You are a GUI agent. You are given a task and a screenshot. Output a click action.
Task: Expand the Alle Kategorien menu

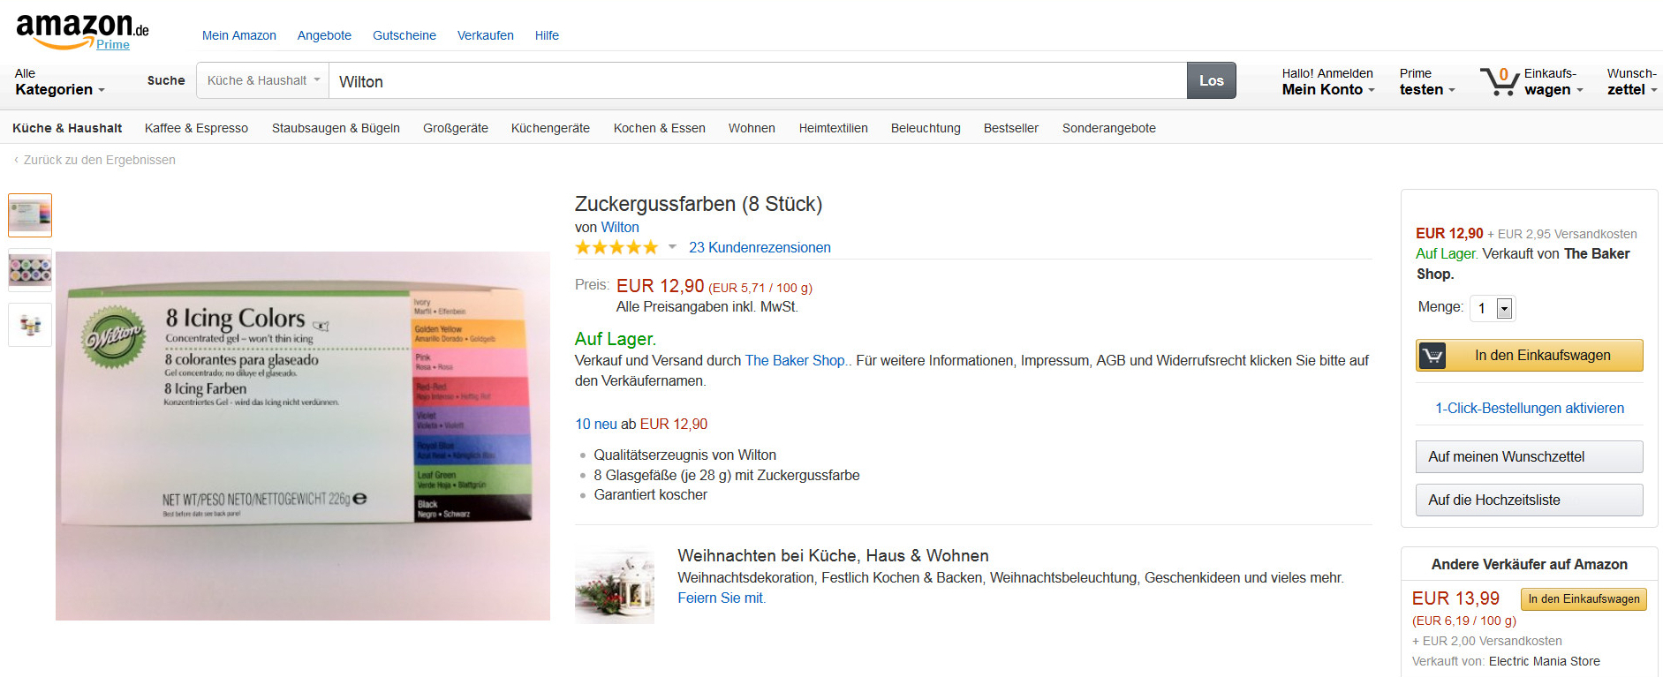point(60,82)
